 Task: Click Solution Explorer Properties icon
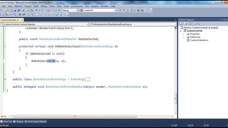point(181,24)
